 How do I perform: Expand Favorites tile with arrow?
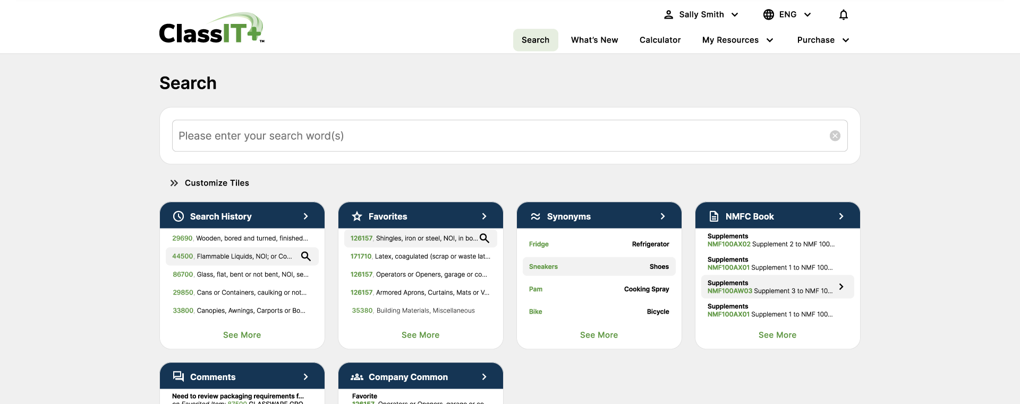(x=484, y=216)
